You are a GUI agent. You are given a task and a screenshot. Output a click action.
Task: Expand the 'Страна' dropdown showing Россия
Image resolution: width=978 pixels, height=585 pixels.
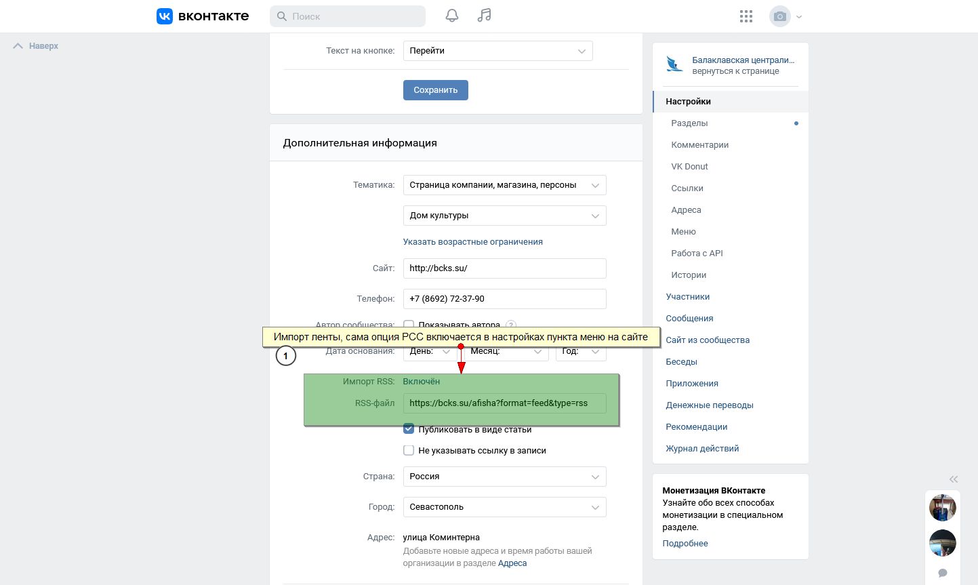coord(504,477)
